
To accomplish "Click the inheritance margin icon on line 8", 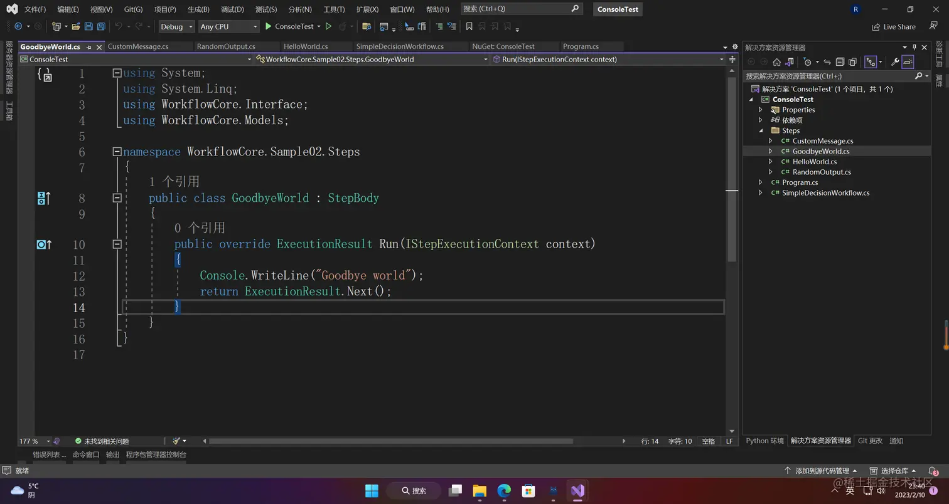I will pos(43,199).
